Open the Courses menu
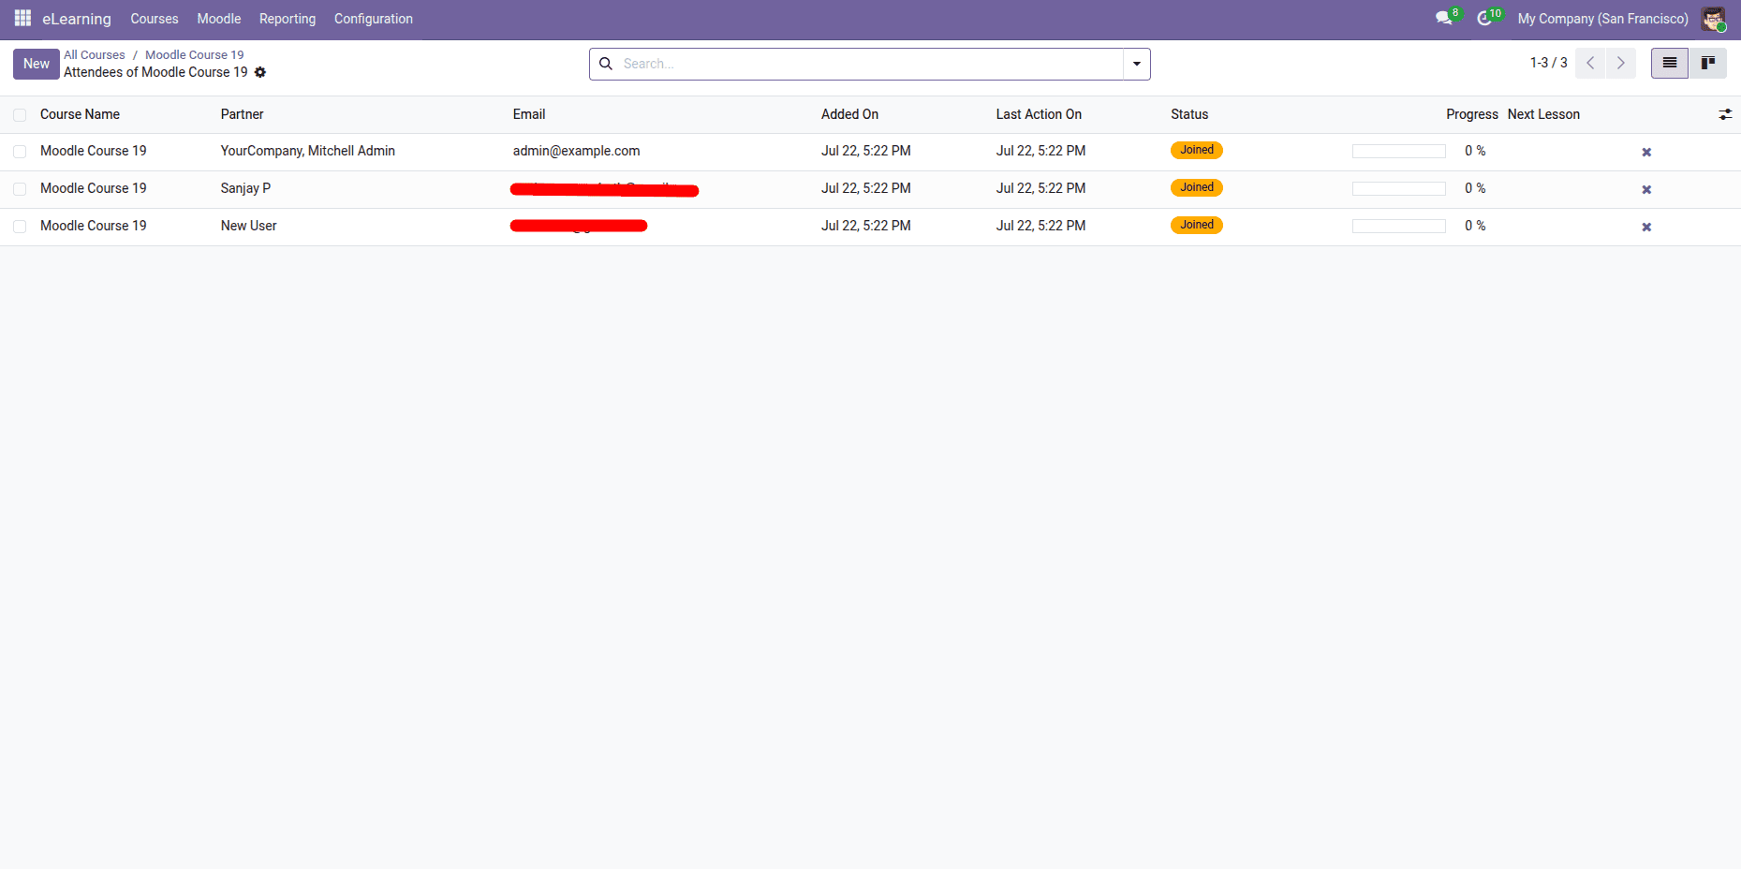 click(x=155, y=19)
